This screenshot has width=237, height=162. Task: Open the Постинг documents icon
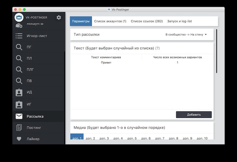[x=19, y=128]
